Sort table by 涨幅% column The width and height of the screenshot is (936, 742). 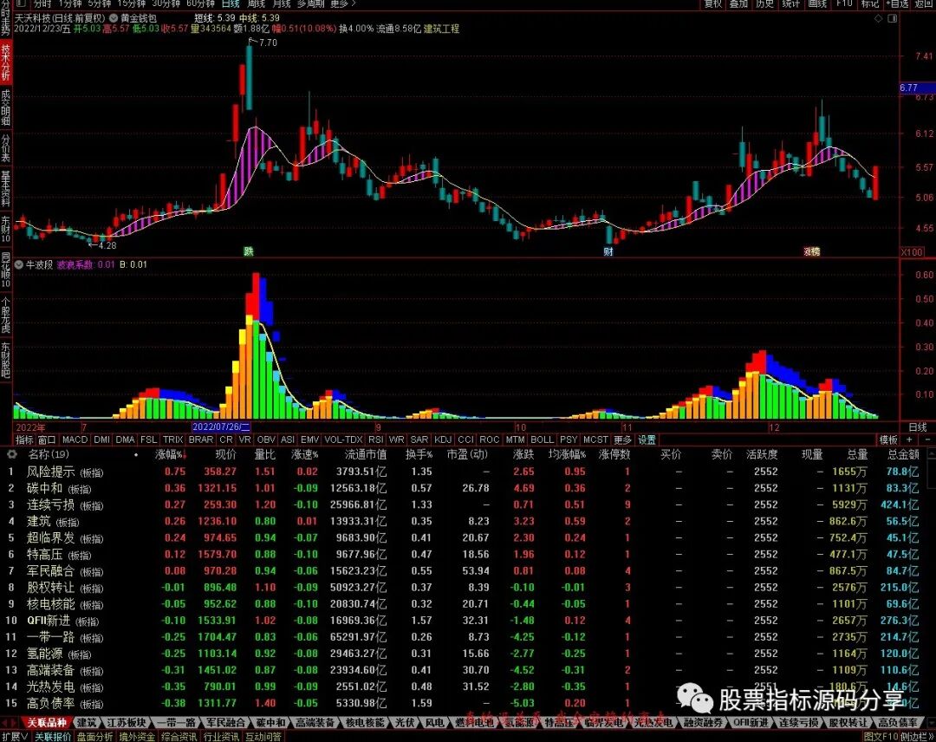[169, 454]
